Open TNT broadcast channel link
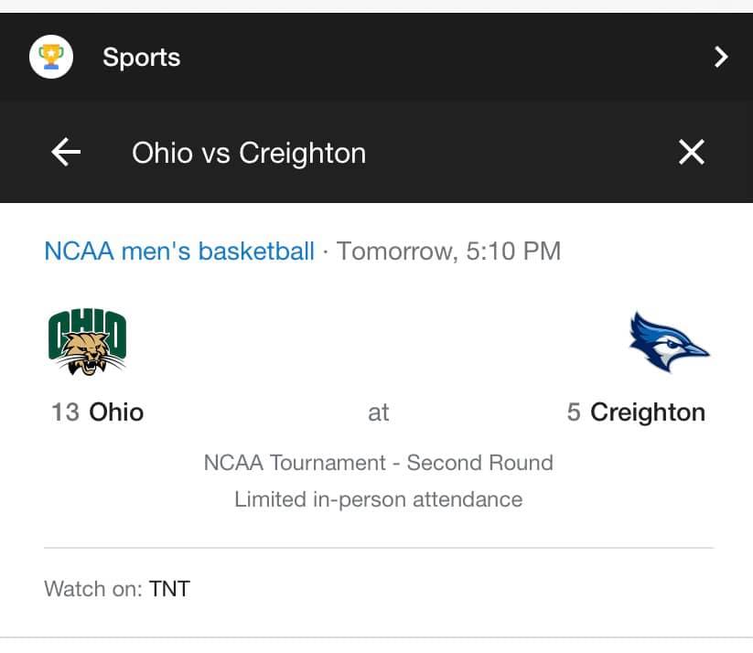 [170, 589]
